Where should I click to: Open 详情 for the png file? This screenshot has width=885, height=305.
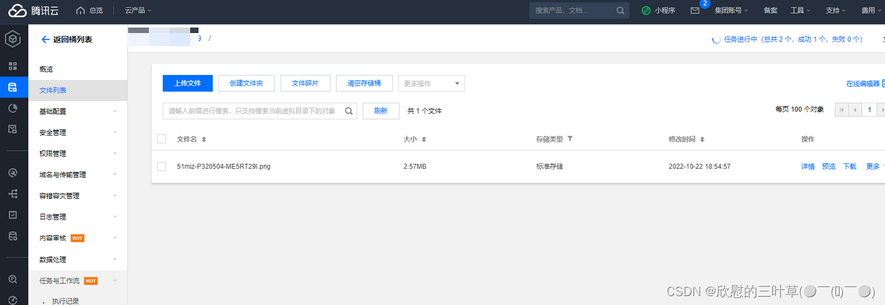[808, 167]
